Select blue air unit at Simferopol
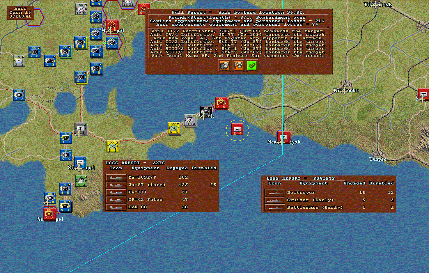This screenshot has height=273, width=429. 80,163
